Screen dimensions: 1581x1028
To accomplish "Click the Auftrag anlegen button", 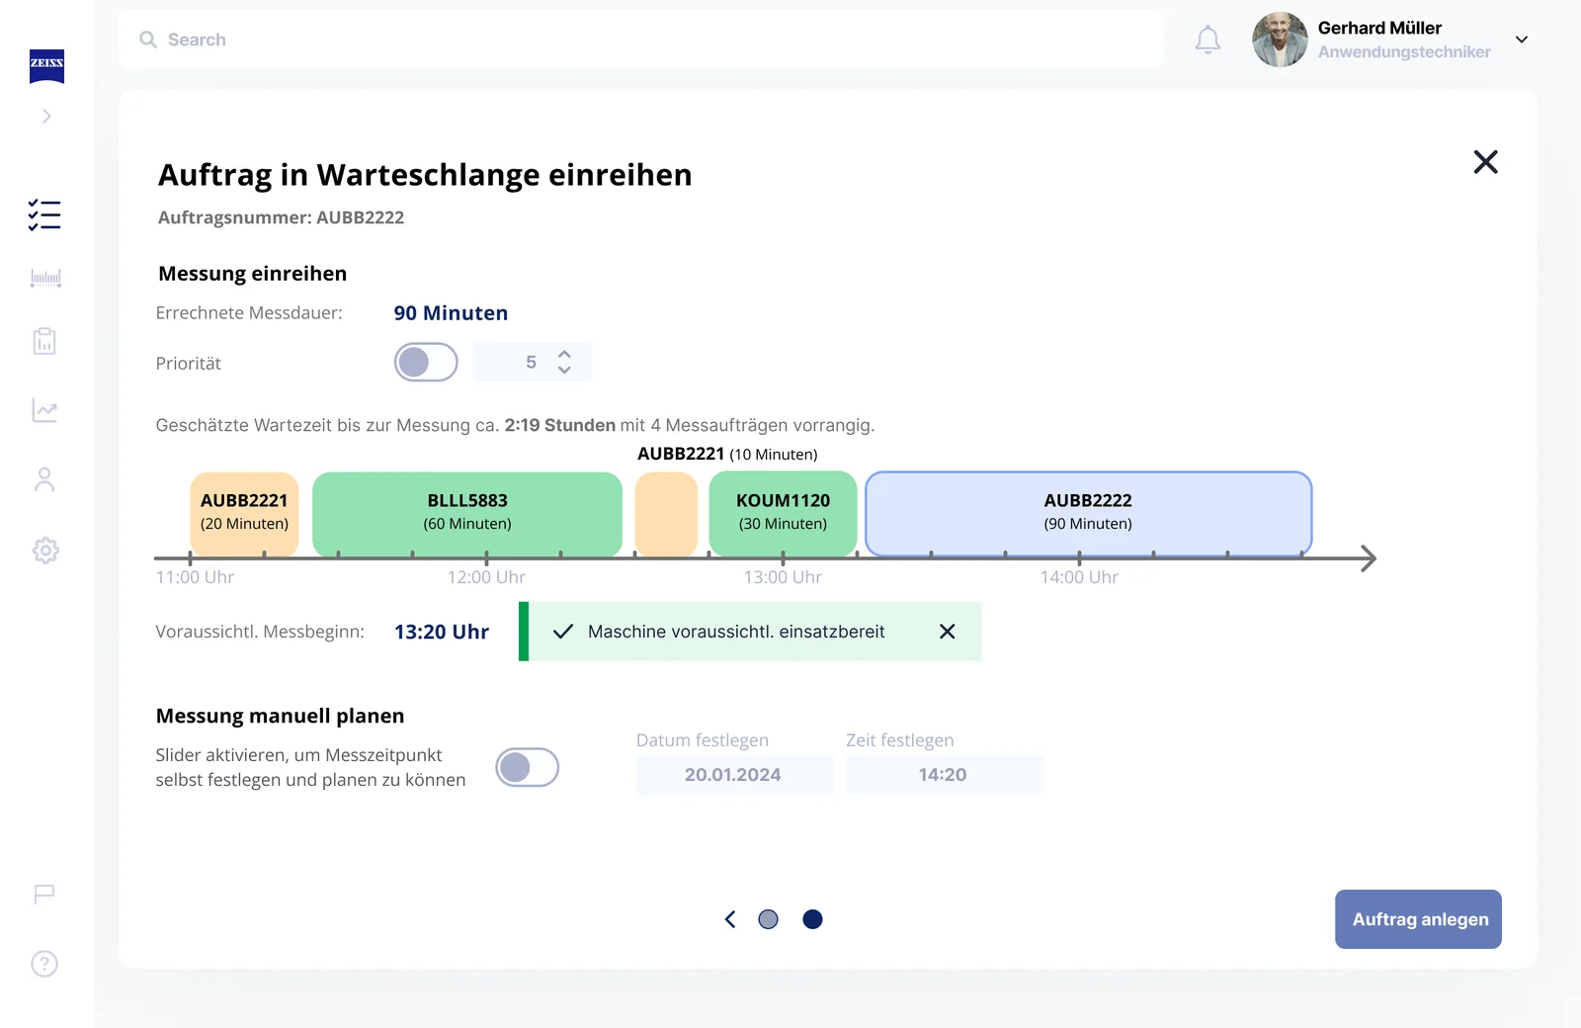I will 1418,919.
